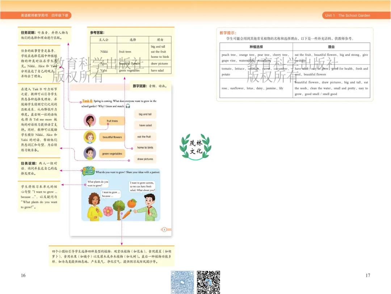Click the 'peach tree、orange tree' table cell
The height and width of the screenshot is (294, 391).
[x=256, y=57]
